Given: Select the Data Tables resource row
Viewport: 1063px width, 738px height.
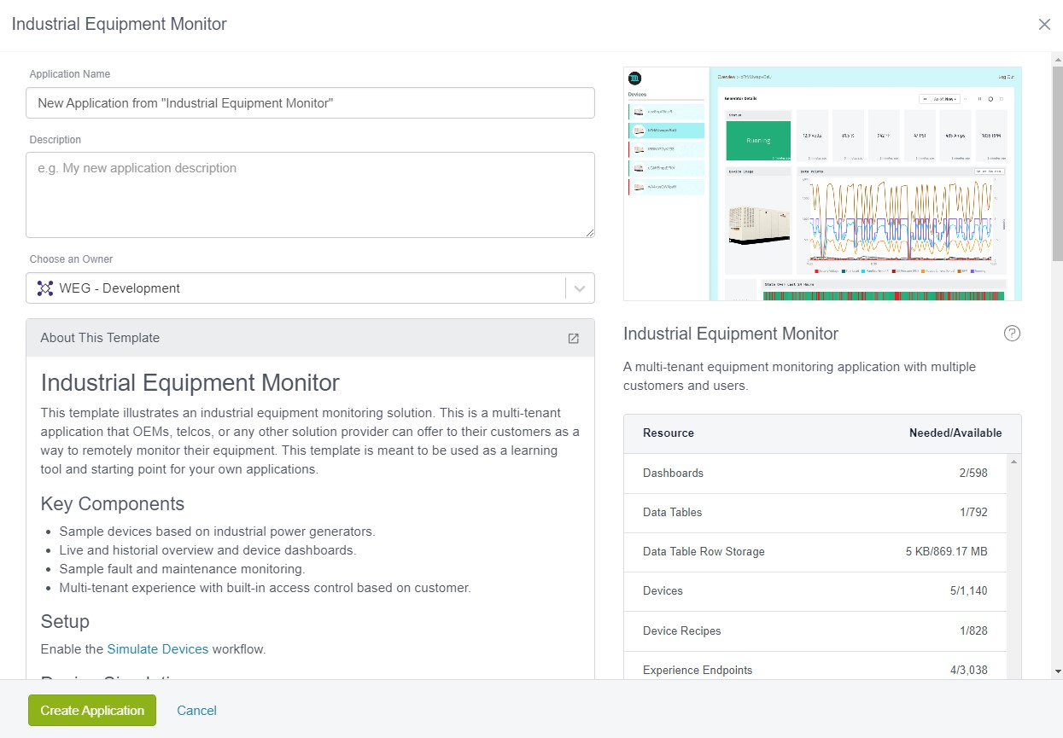Looking at the screenshot, I should (x=815, y=513).
